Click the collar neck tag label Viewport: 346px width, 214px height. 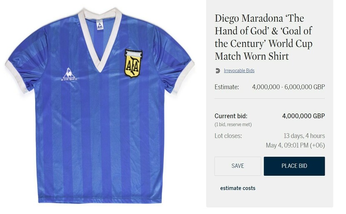point(100,25)
